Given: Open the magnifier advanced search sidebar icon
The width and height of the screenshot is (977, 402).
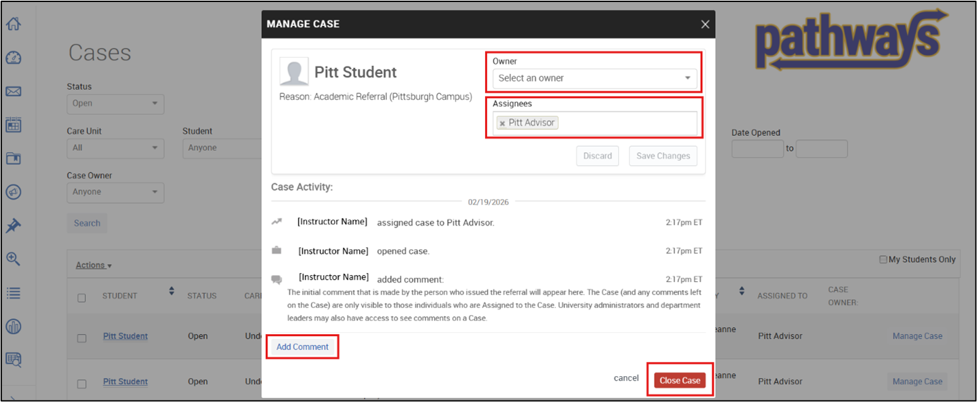Looking at the screenshot, I should 13,259.
